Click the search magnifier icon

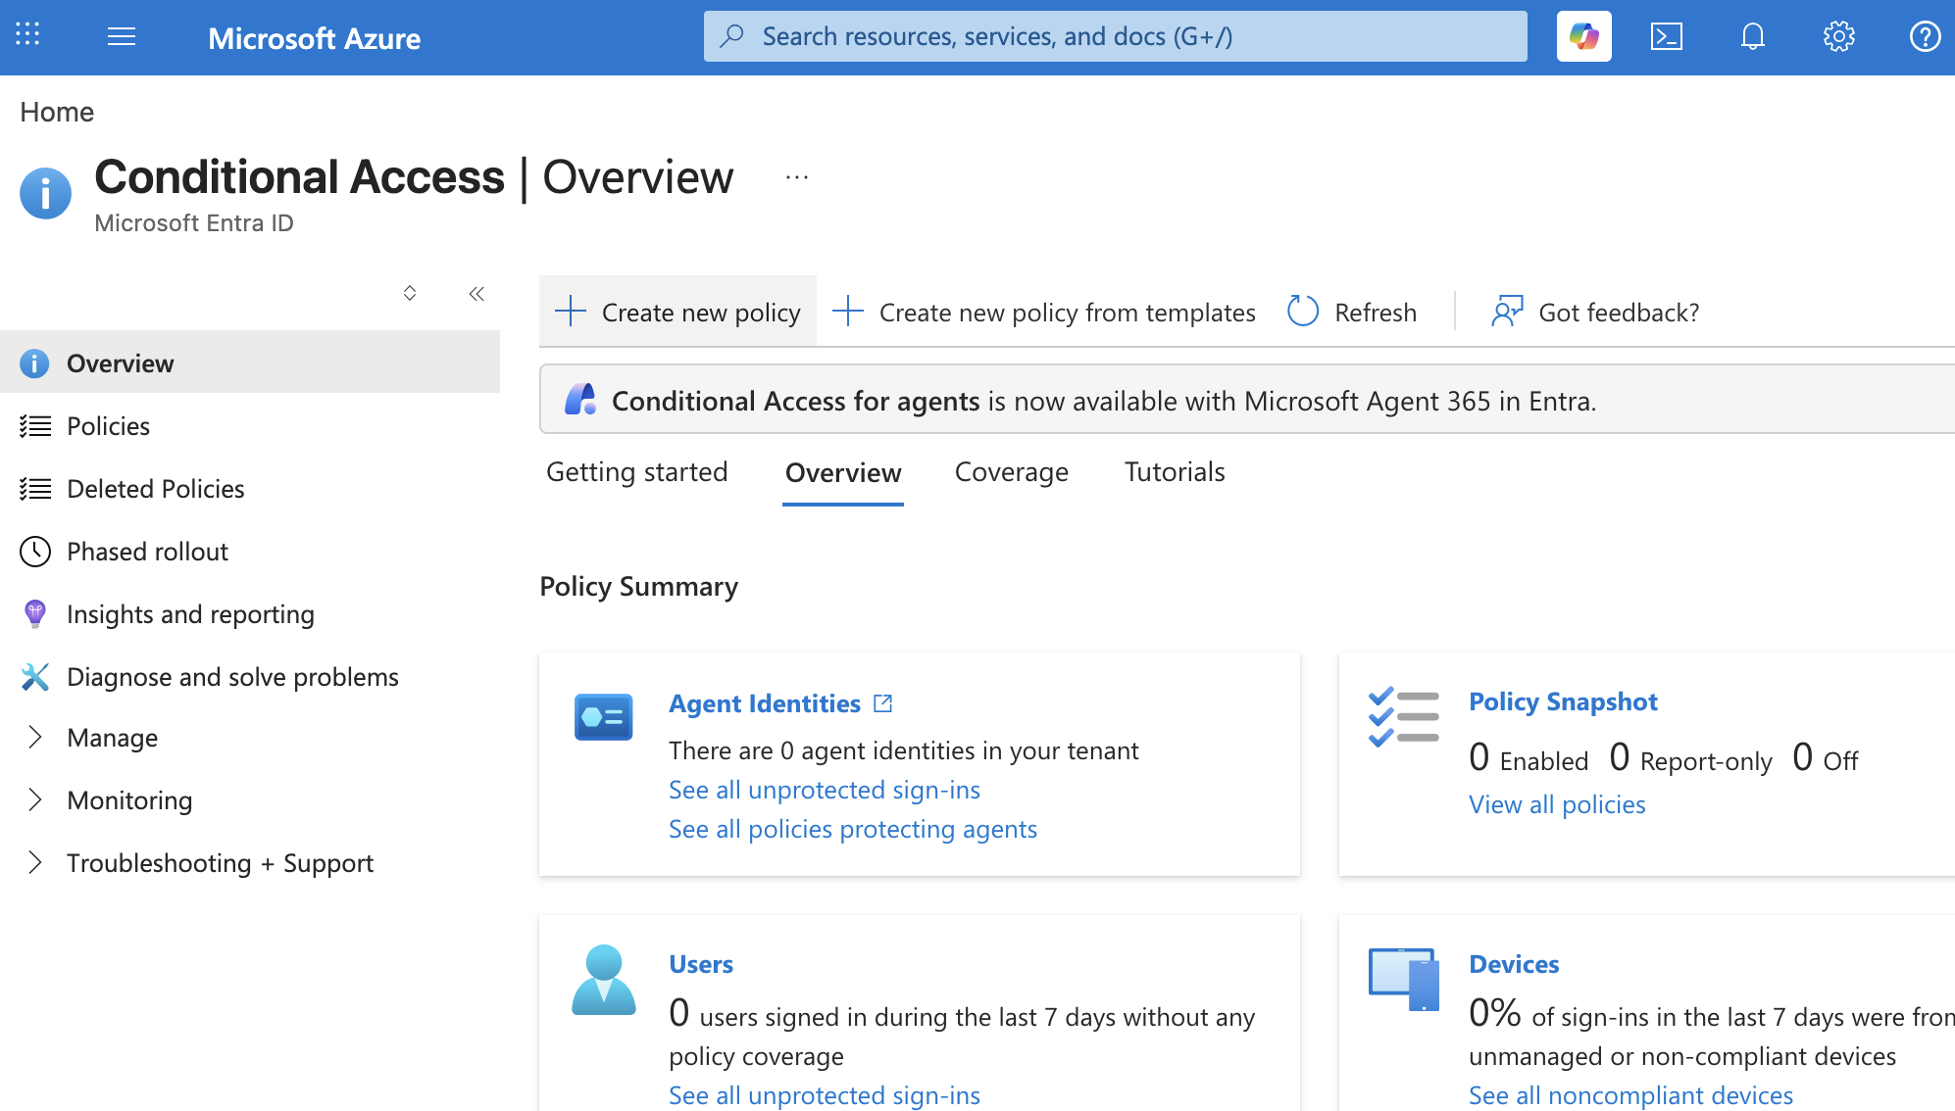coord(731,36)
